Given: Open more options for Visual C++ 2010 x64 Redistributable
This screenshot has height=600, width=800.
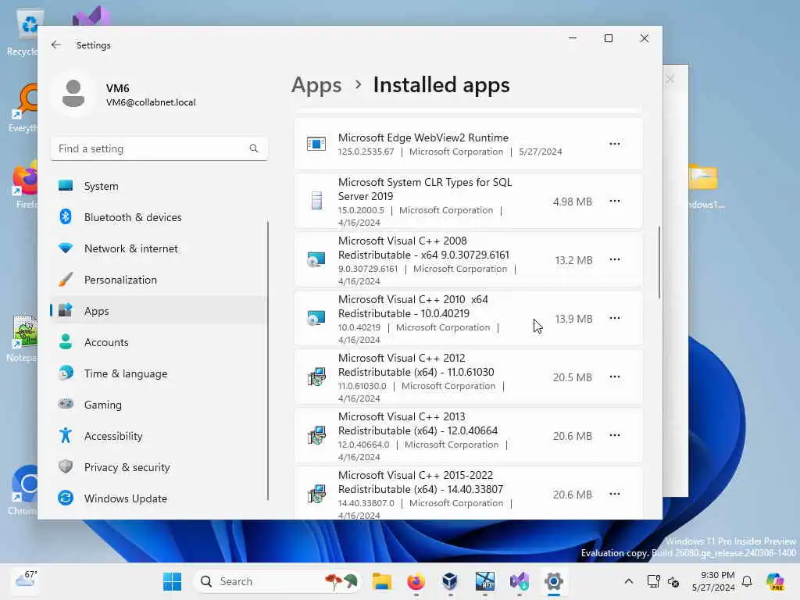Looking at the screenshot, I should pyautogui.click(x=615, y=319).
